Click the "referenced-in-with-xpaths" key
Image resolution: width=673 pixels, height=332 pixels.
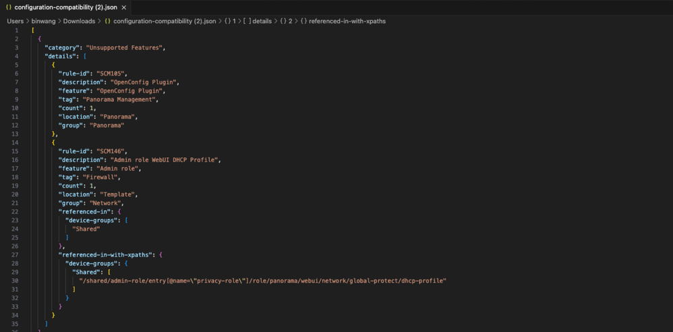(x=105, y=254)
